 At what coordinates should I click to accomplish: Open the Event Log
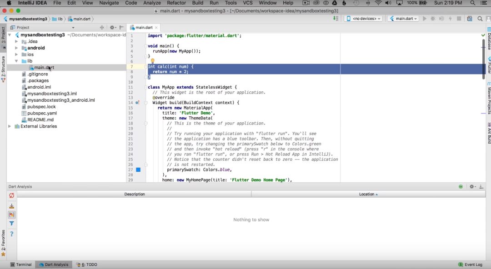point(471,264)
